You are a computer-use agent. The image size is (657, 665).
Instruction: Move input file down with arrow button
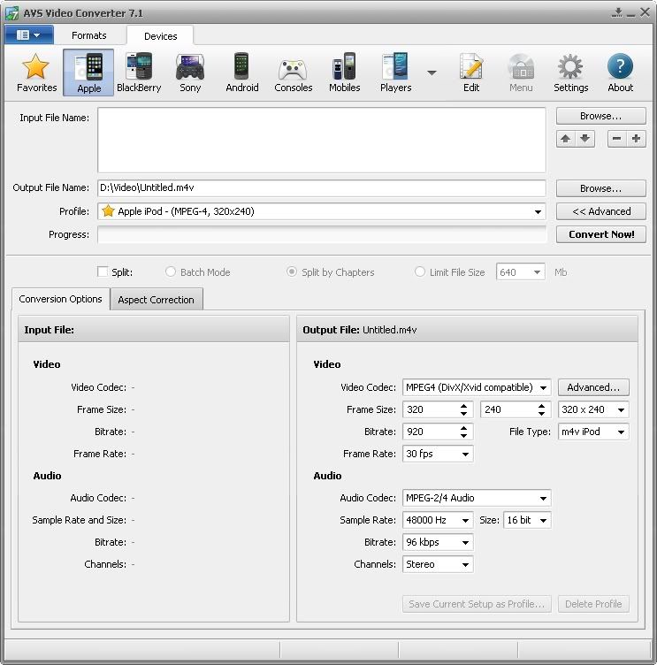584,139
